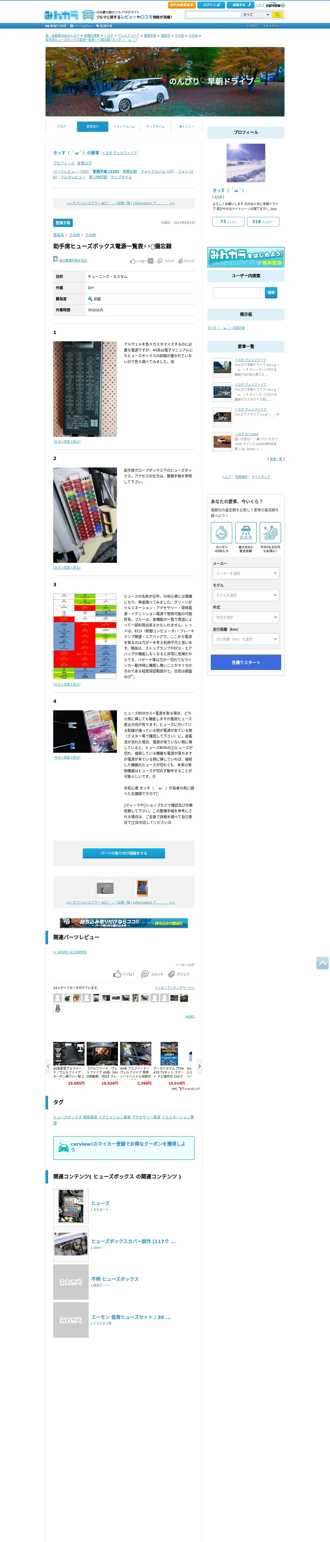Open the イイね！ランキングページへ link
This screenshot has width=330, height=1542.
tap(174, 988)
